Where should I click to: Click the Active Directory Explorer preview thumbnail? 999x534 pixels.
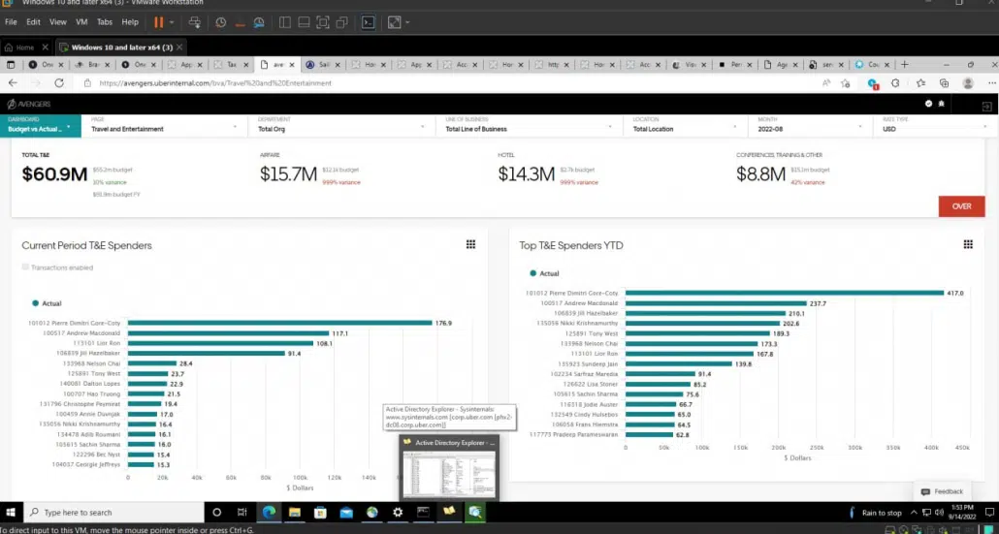(x=449, y=468)
